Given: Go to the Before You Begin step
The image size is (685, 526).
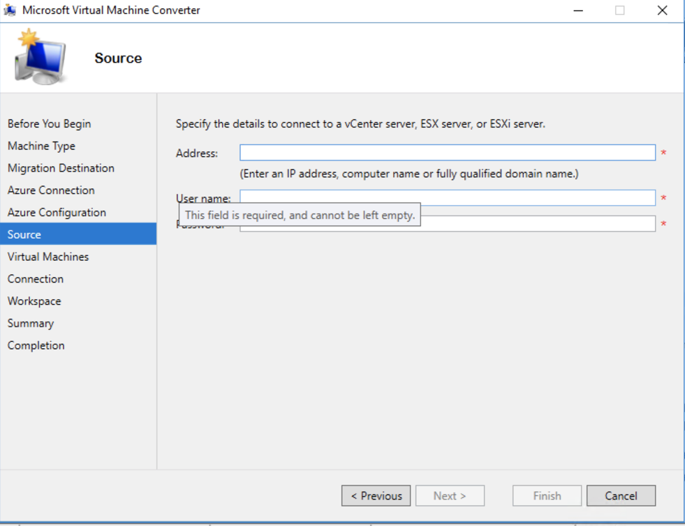Looking at the screenshot, I should click(50, 123).
